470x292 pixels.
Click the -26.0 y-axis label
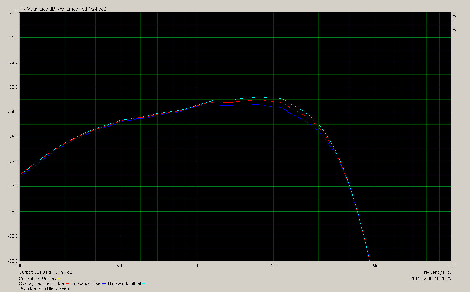click(13, 162)
